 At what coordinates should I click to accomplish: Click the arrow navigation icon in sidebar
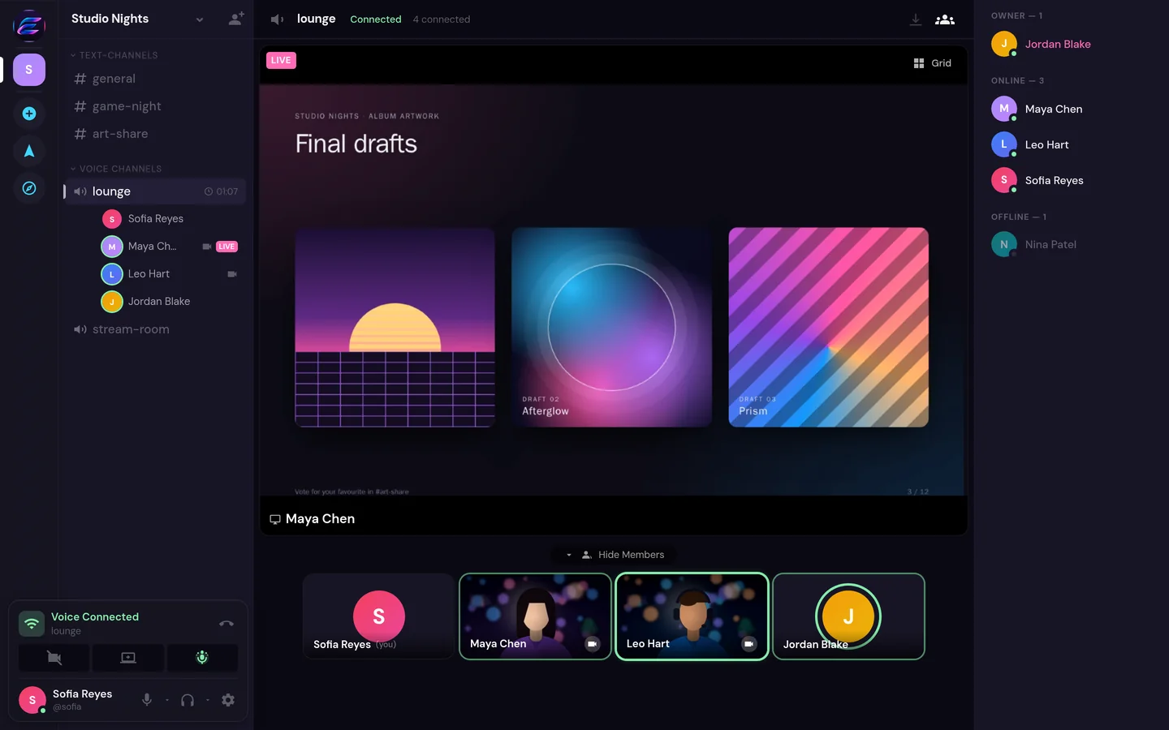29,151
